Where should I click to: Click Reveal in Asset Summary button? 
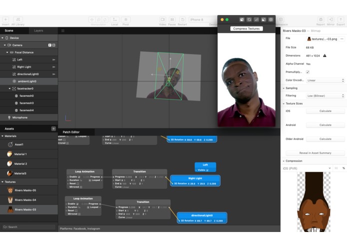click(x=315, y=153)
